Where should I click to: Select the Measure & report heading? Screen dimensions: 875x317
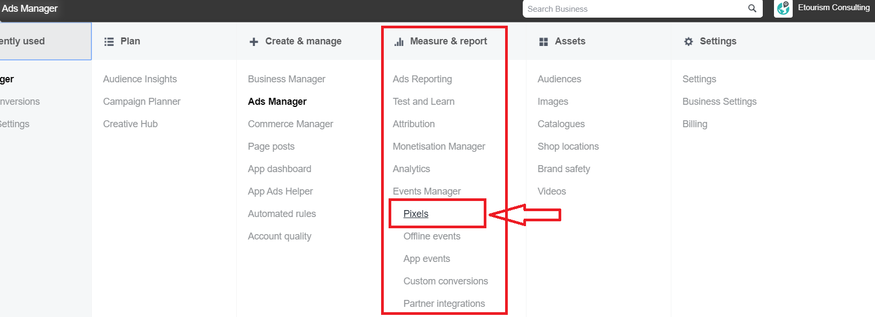click(x=448, y=41)
